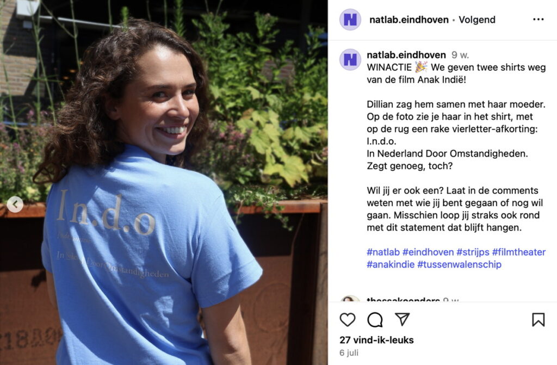This screenshot has height=365, width=557.
Task: Open the #strijps hashtag
Action: [x=473, y=252]
